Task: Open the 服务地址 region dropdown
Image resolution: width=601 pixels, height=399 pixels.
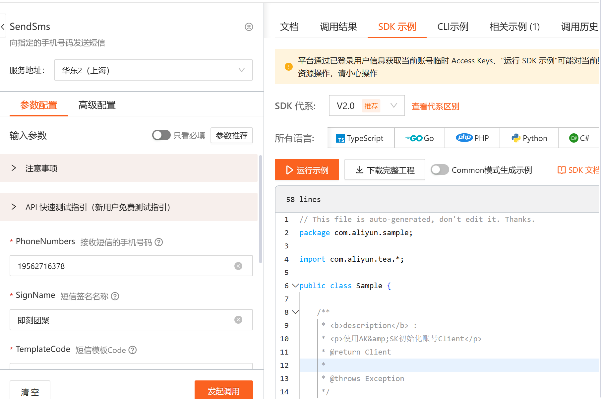Action: pyautogui.click(x=153, y=70)
